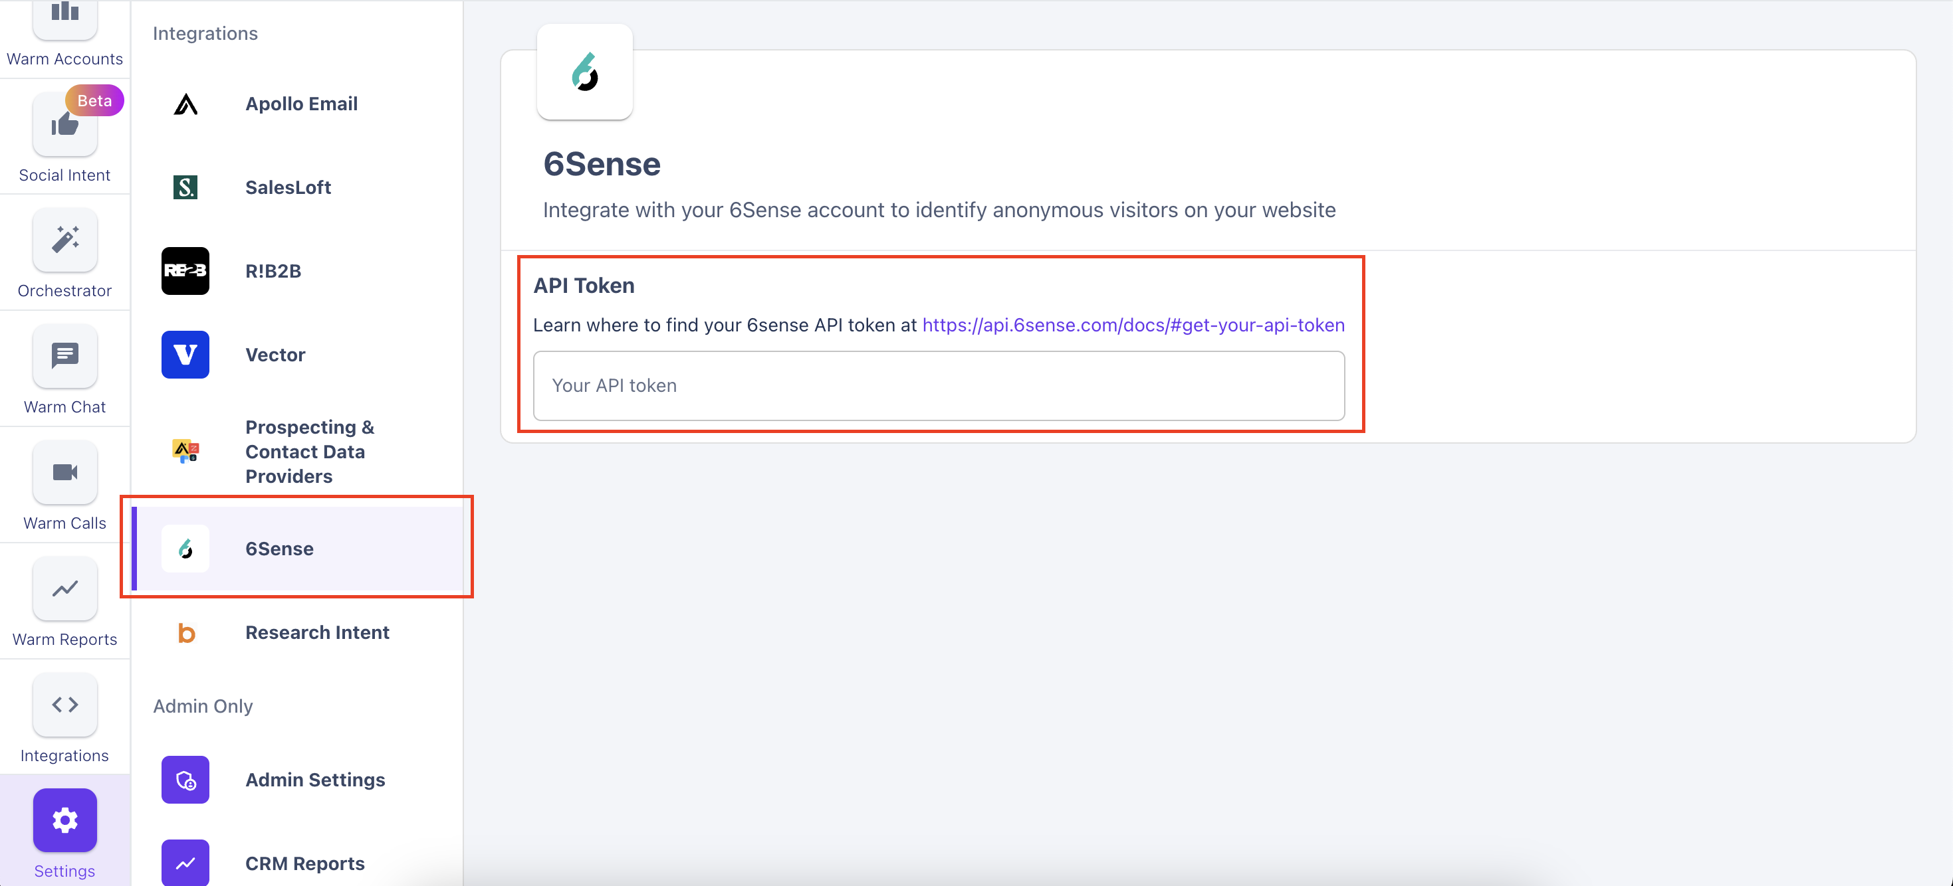Select 6Sense in integrations list
Screen dimensions: 1953x886
(279, 548)
